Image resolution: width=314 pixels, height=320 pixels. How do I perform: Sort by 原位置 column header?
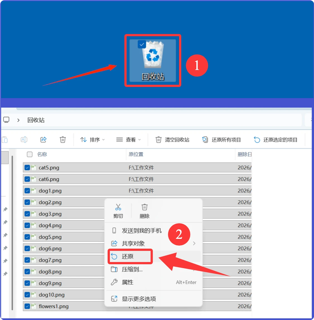pos(136,154)
